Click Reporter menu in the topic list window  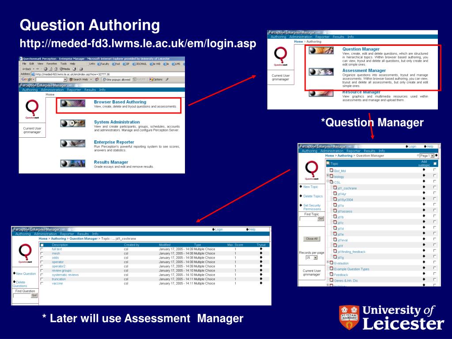click(354, 151)
